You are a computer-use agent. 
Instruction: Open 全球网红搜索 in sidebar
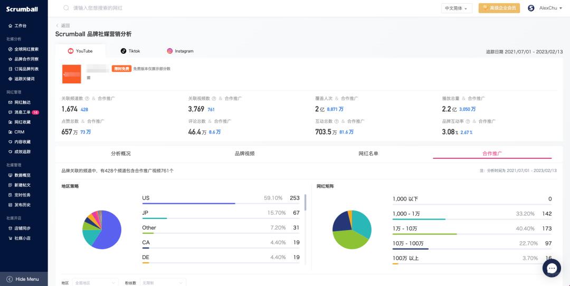click(23, 49)
